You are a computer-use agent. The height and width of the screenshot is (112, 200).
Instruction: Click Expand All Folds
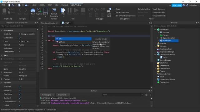click(158, 12)
